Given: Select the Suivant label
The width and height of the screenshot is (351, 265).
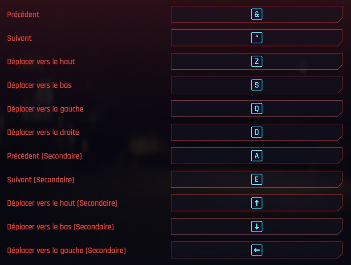Looking at the screenshot, I should tap(19, 38).
